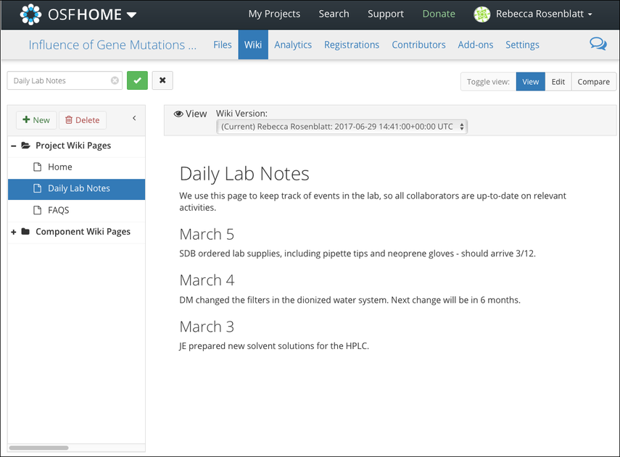Open the Registrations tab
Screen dimensions: 620x457
(x=352, y=45)
